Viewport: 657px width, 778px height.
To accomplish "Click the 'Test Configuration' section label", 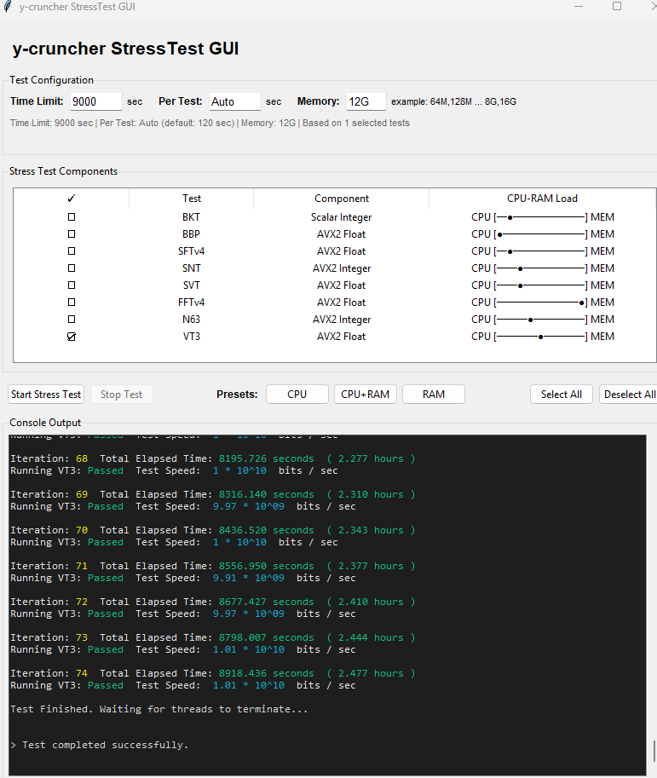I will pos(52,80).
